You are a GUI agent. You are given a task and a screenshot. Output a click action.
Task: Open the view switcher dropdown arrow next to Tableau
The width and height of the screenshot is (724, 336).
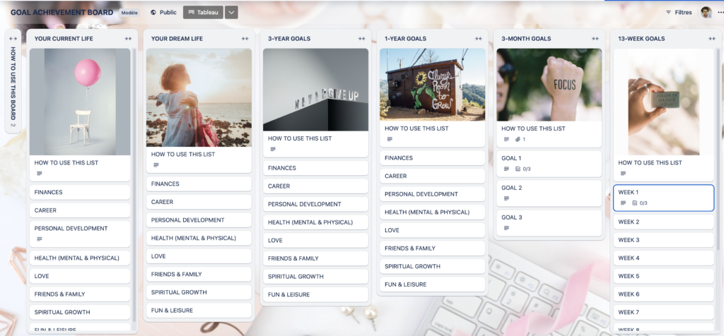point(231,13)
